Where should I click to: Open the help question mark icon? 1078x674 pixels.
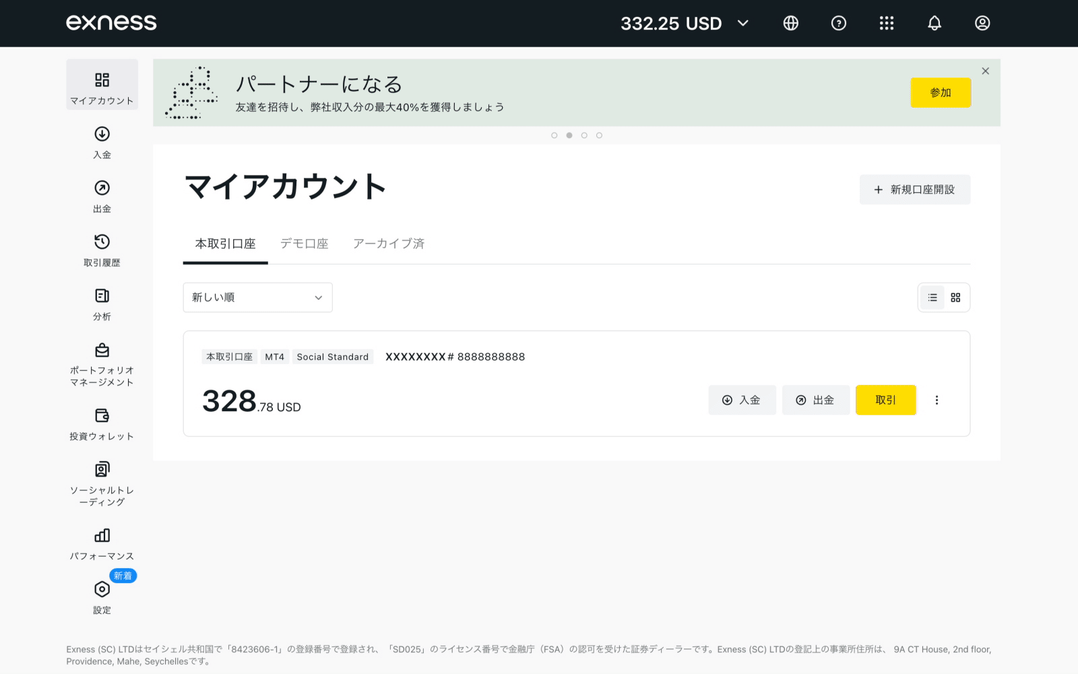click(839, 23)
